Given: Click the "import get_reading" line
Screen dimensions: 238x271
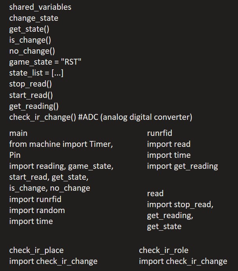Looking at the screenshot, I should tap(182, 166).
